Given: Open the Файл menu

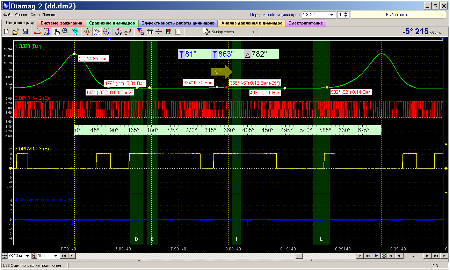Looking at the screenshot, I should coord(8,15).
